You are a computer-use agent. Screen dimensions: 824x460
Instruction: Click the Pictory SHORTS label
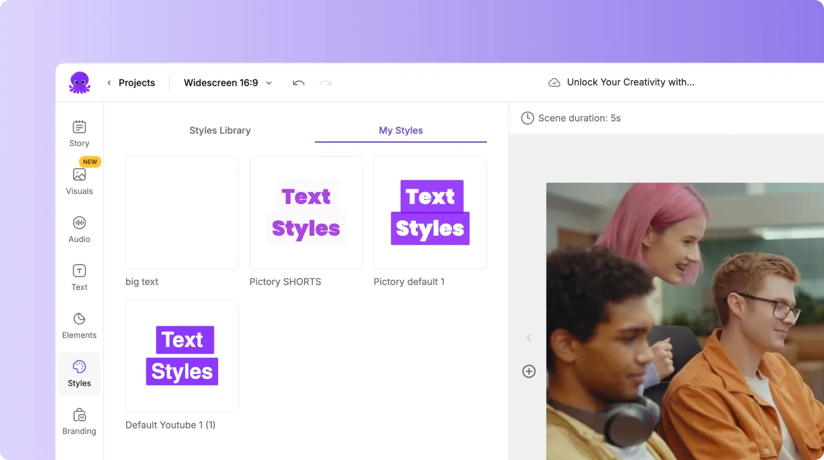click(x=285, y=282)
